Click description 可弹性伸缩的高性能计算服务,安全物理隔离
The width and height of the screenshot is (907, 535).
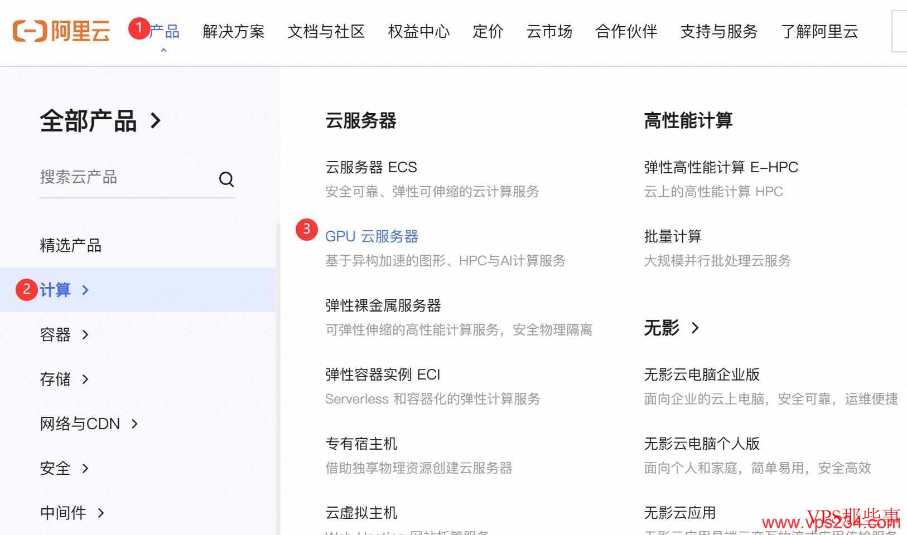tap(459, 330)
